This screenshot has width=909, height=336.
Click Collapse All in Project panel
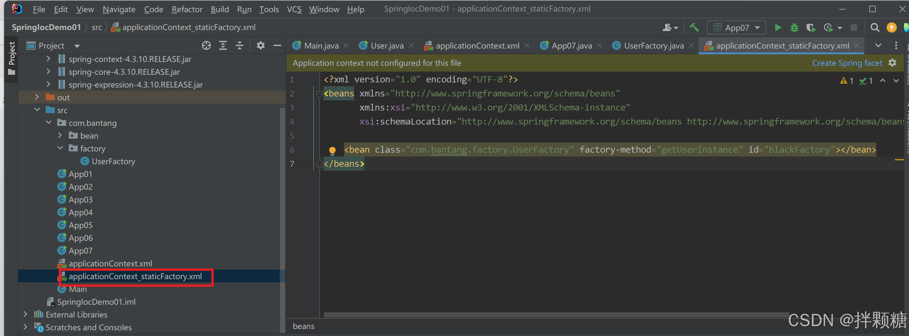click(240, 45)
